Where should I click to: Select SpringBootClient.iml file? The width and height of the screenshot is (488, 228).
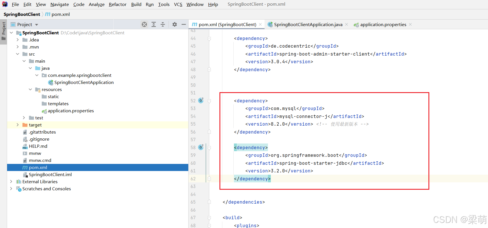(50, 175)
